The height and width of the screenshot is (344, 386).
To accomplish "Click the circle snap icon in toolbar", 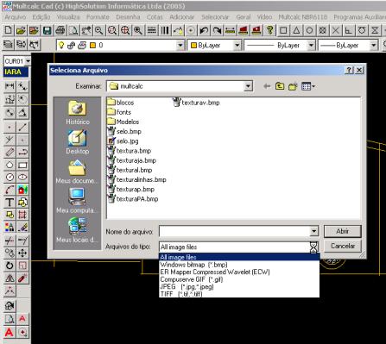I will 309,30.
